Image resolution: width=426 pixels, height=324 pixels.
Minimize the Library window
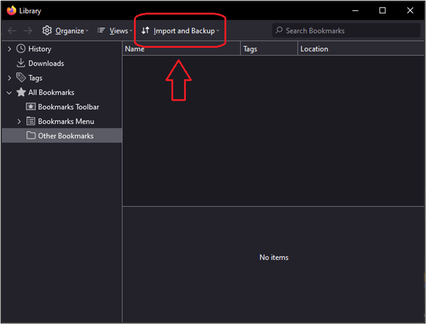(355, 11)
